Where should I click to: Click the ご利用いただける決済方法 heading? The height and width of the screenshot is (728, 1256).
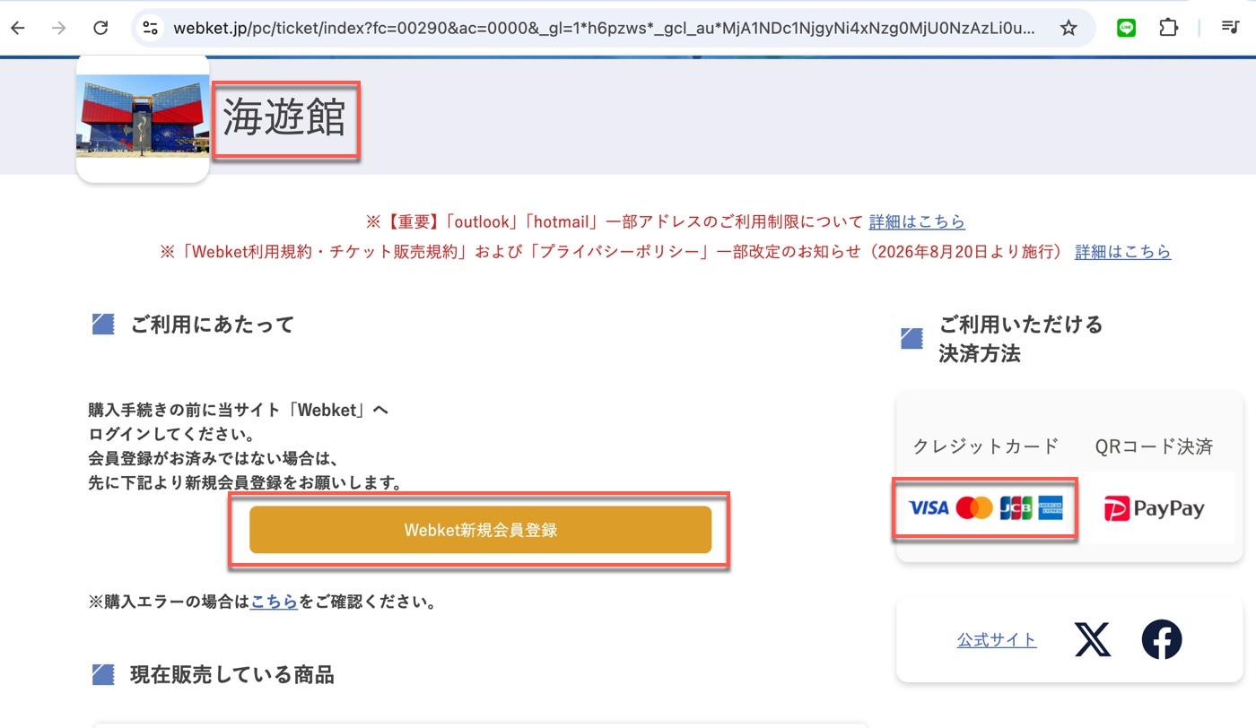click(1021, 339)
